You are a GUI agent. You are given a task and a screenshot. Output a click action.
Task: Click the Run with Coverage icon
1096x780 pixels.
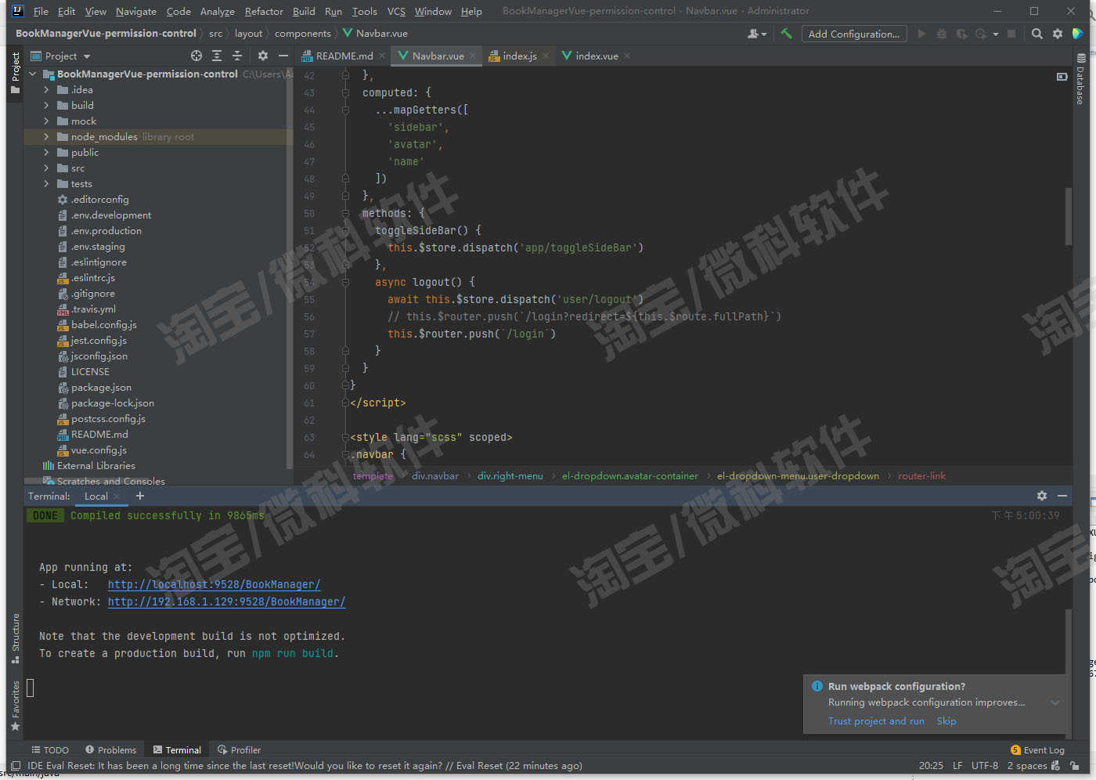point(961,34)
